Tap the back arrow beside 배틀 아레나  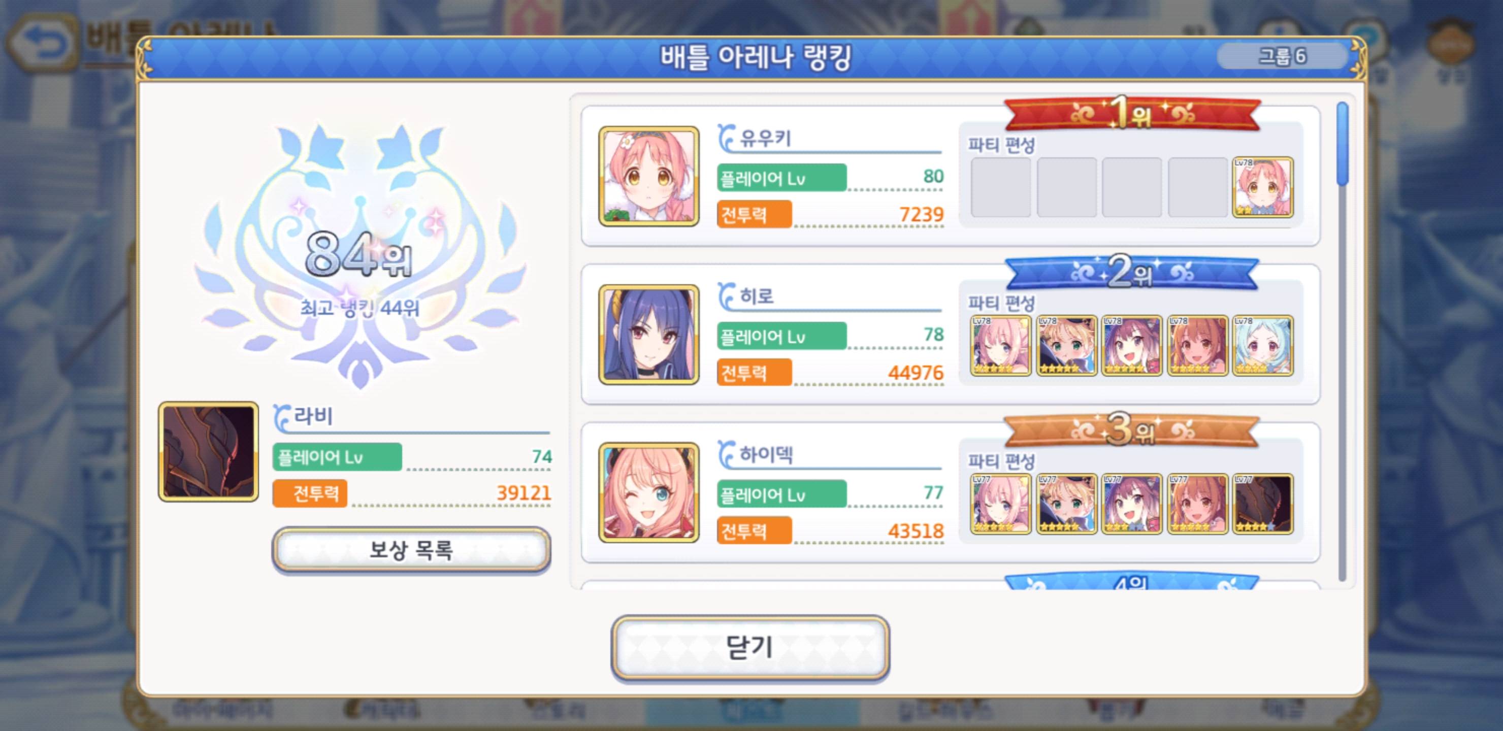[x=42, y=44]
